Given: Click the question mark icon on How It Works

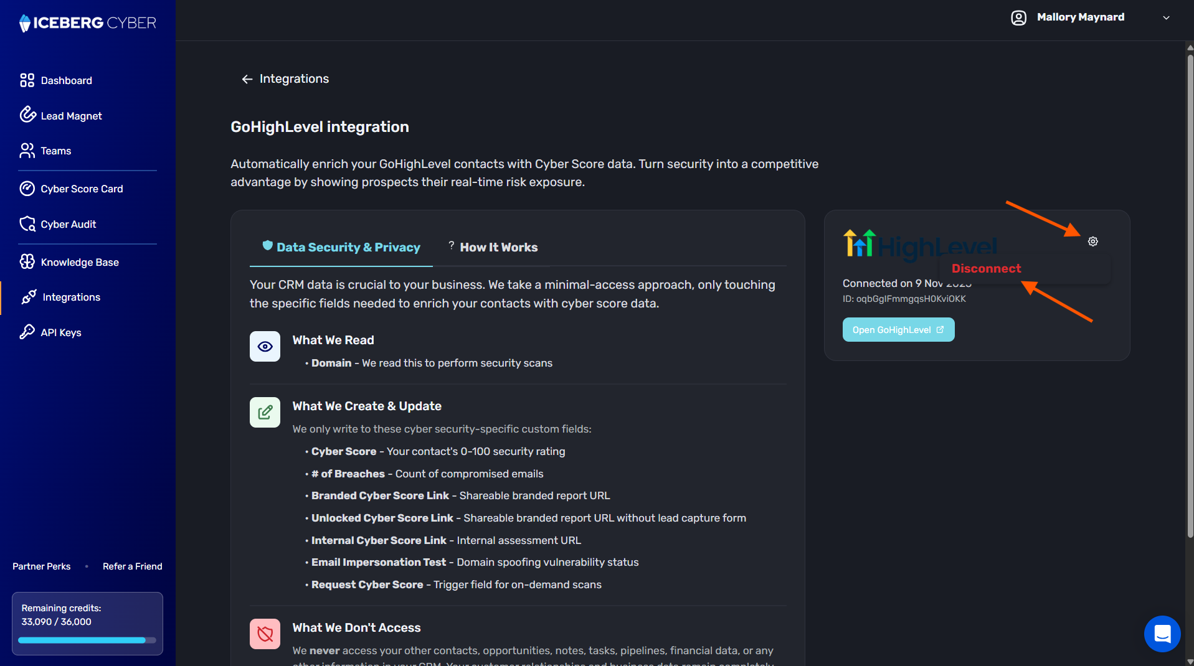Looking at the screenshot, I should pos(451,246).
